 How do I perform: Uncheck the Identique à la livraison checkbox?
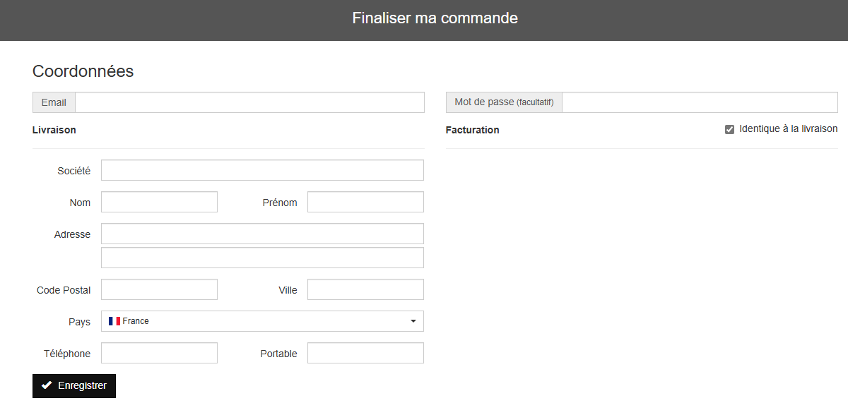(730, 129)
